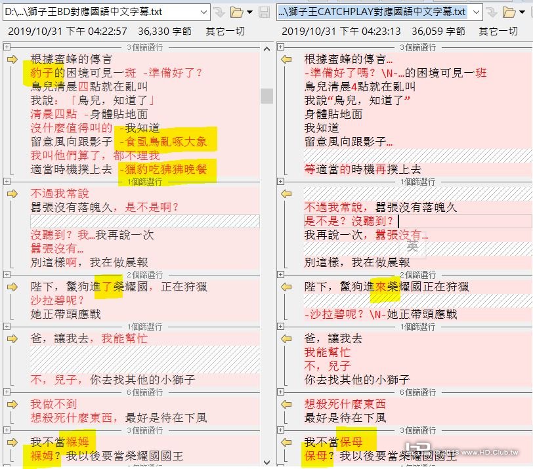
Task: Open dropdown arrow beside left folder icon
Action: tap(249, 12)
